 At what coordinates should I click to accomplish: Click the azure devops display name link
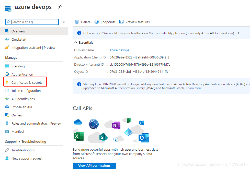pyautogui.click(x=119, y=50)
